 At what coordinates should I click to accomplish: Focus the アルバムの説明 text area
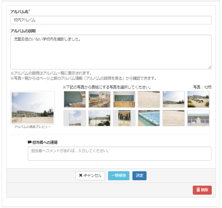111,52
